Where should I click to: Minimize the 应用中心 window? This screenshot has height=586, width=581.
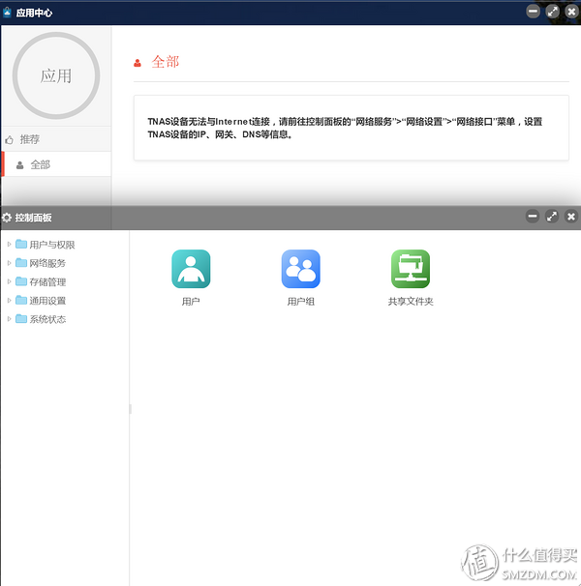coord(533,12)
